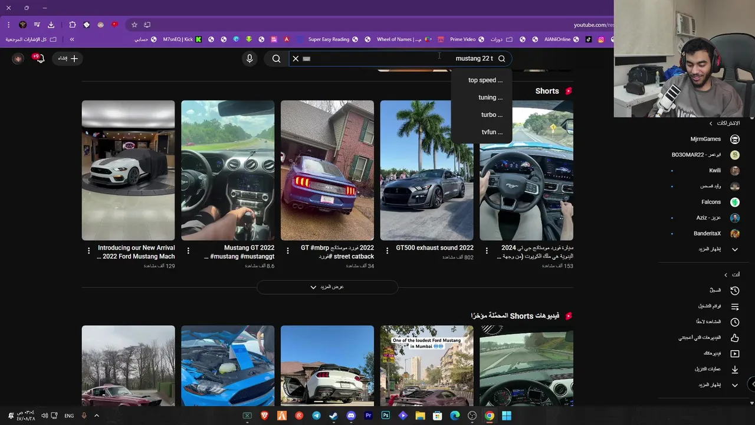
Task: Open 'One of the loudest Ford Mustang in Mumbai' short
Action: tap(426, 366)
